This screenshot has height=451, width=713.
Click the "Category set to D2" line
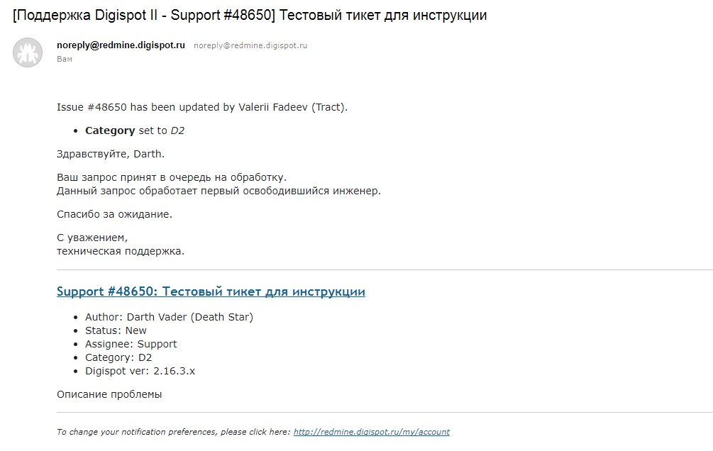[135, 130]
